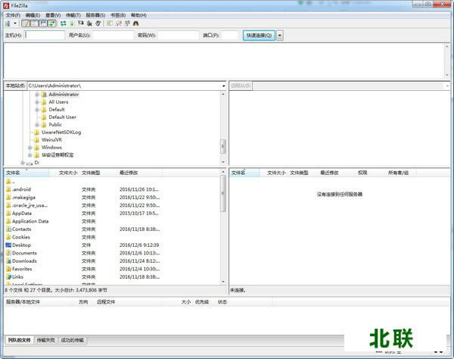Reconnect to the last server icon
Screen dimensions: 454x359
98,23
